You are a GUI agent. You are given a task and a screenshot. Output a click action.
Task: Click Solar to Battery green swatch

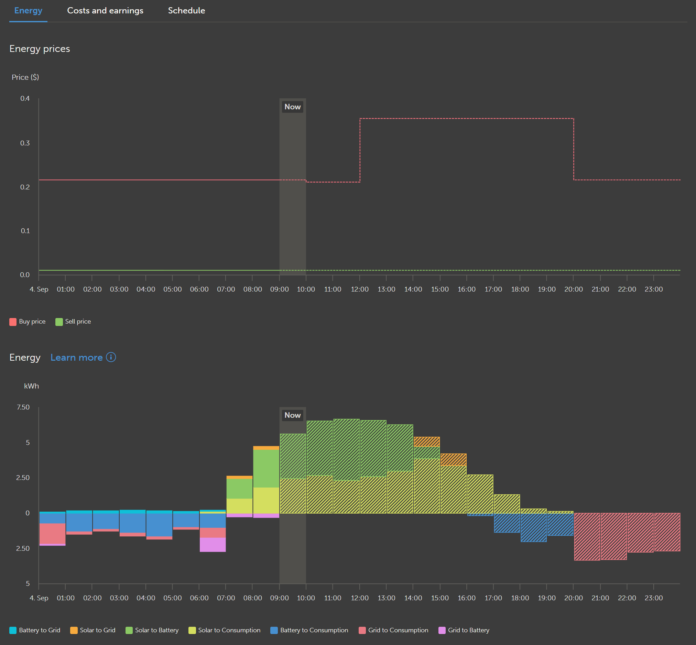[x=129, y=630]
